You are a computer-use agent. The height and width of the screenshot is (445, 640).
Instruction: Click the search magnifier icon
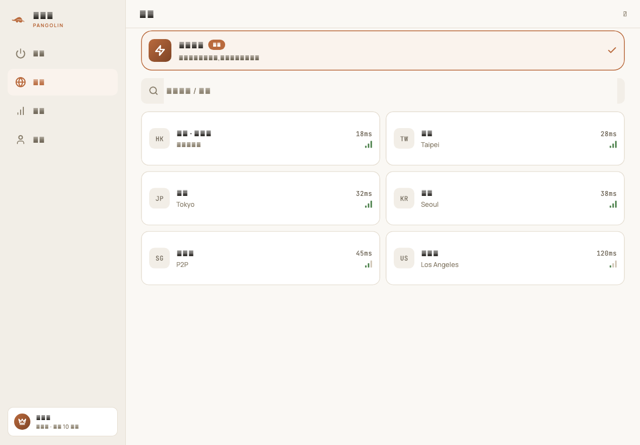click(x=153, y=91)
